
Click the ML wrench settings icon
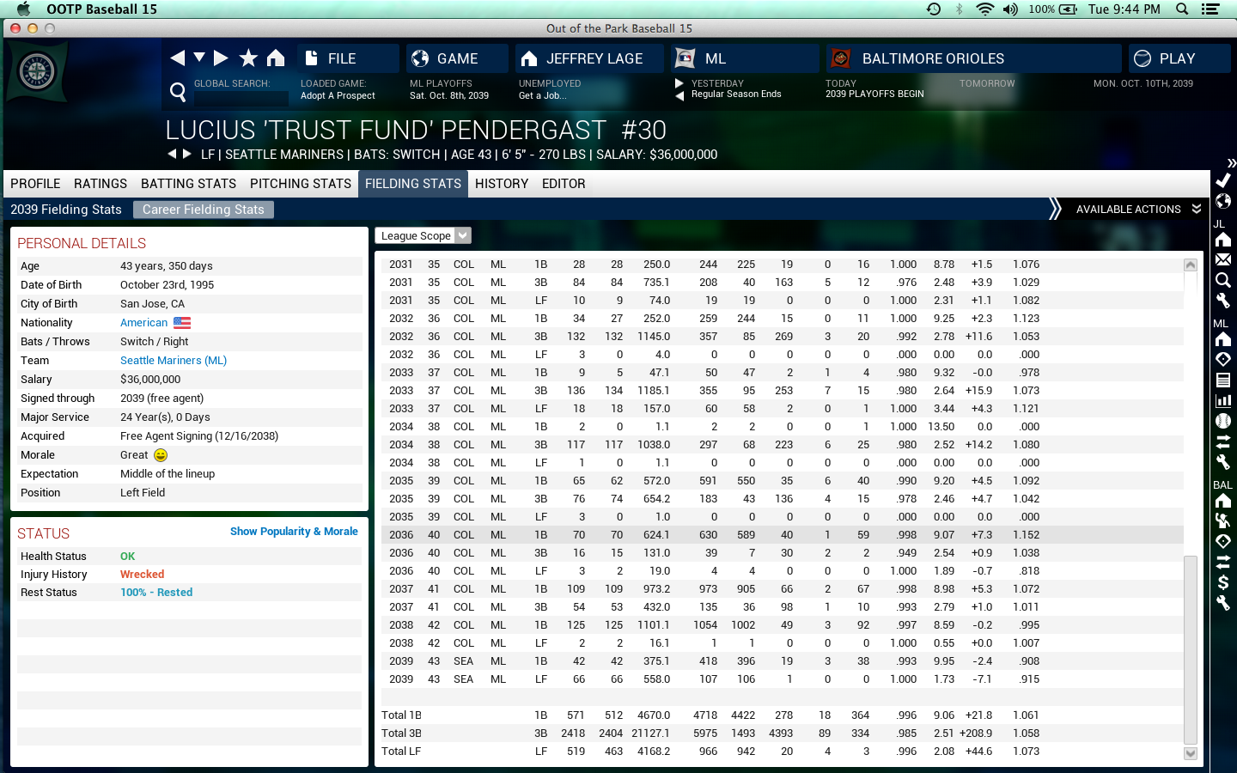pyautogui.click(x=1222, y=462)
